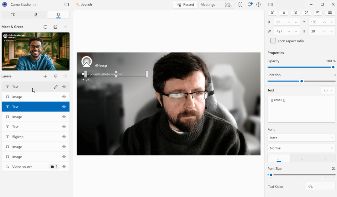Viewport: 337px width, 197px height.
Task: Select the John Appleseed scene thumbnail
Action: (x=35, y=52)
